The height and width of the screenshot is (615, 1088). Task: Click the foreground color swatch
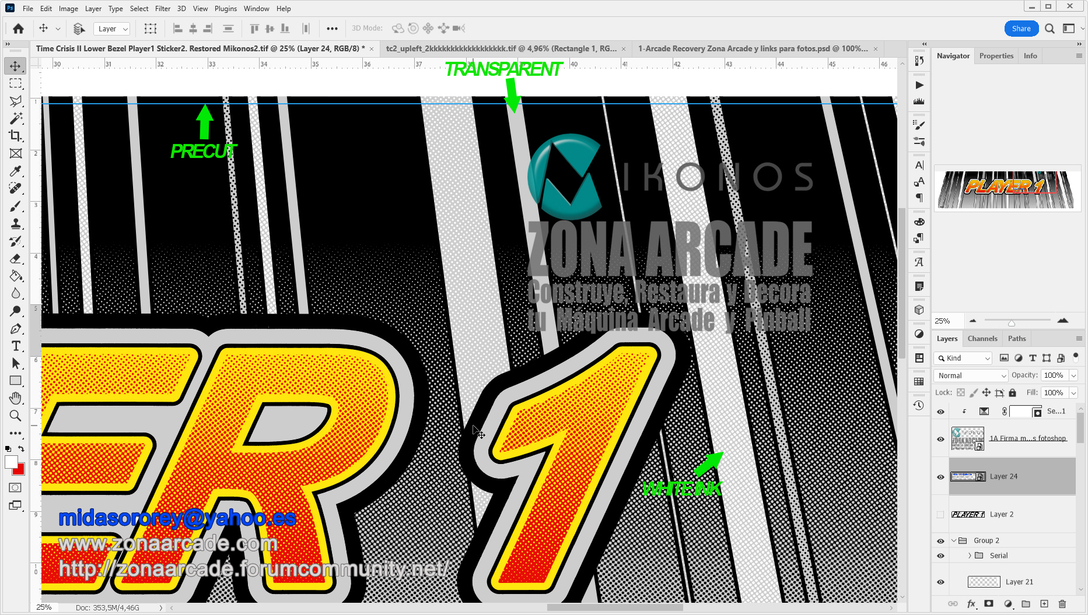[x=11, y=462]
